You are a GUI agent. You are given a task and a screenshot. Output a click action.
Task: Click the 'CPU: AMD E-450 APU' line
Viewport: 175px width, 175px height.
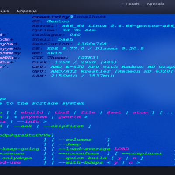pyautogui.click(x=103, y=67)
